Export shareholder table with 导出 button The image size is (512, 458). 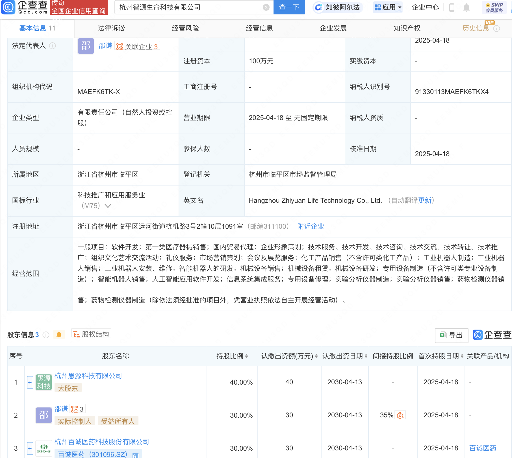pyautogui.click(x=451, y=335)
